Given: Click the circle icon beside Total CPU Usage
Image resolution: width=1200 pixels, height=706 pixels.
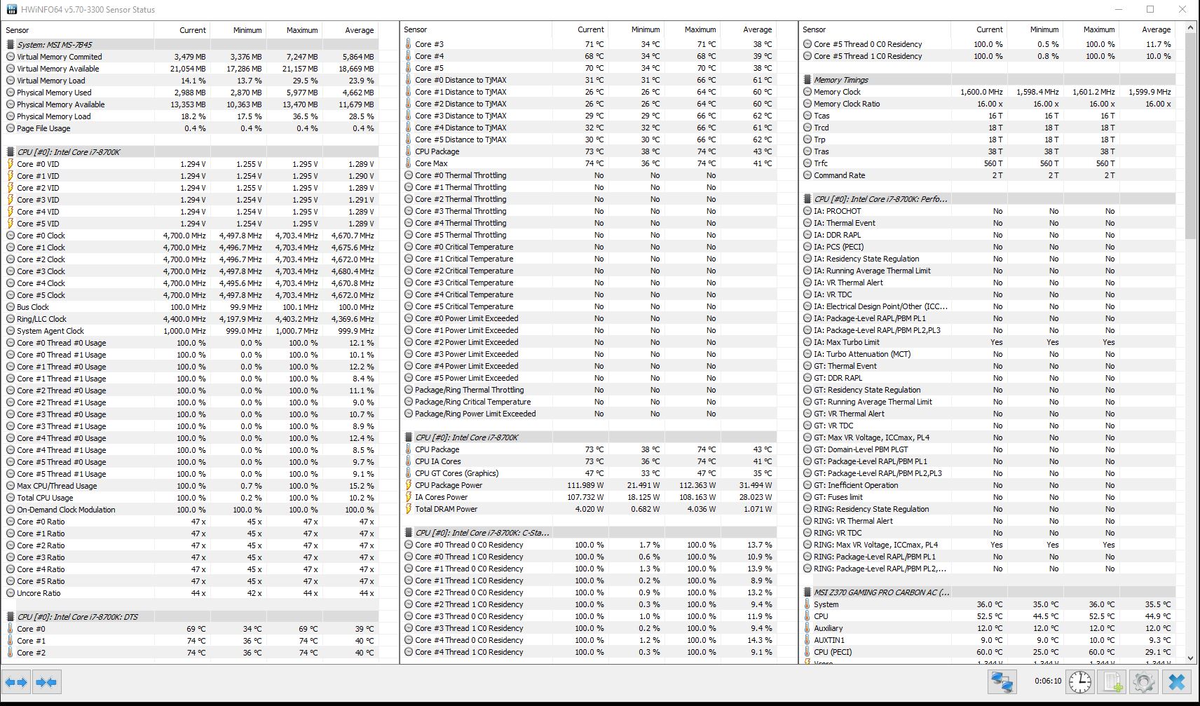Looking at the screenshot, I should click(x=11, y=498).
